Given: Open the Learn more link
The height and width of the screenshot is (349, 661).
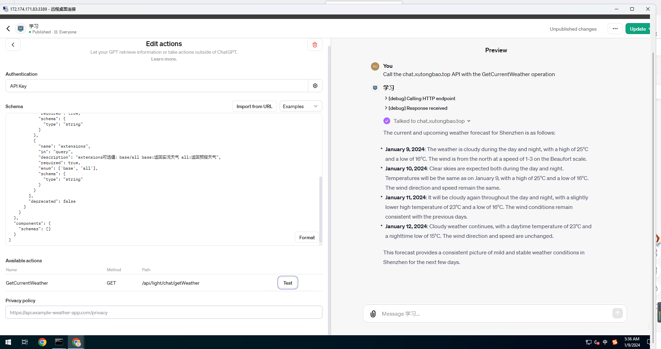Looking at the screenshot, I should tap(164, 59).
